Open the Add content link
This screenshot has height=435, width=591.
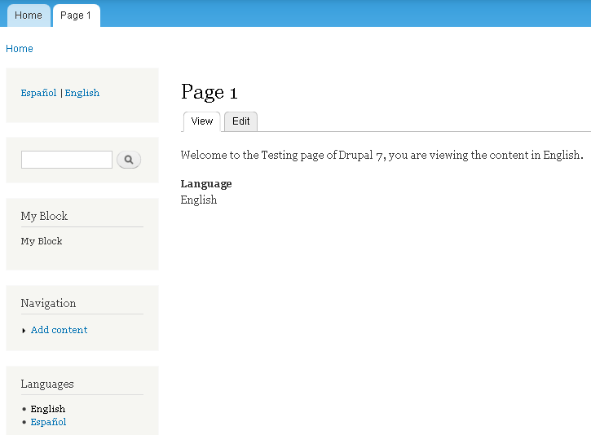[x=60, y=330]
